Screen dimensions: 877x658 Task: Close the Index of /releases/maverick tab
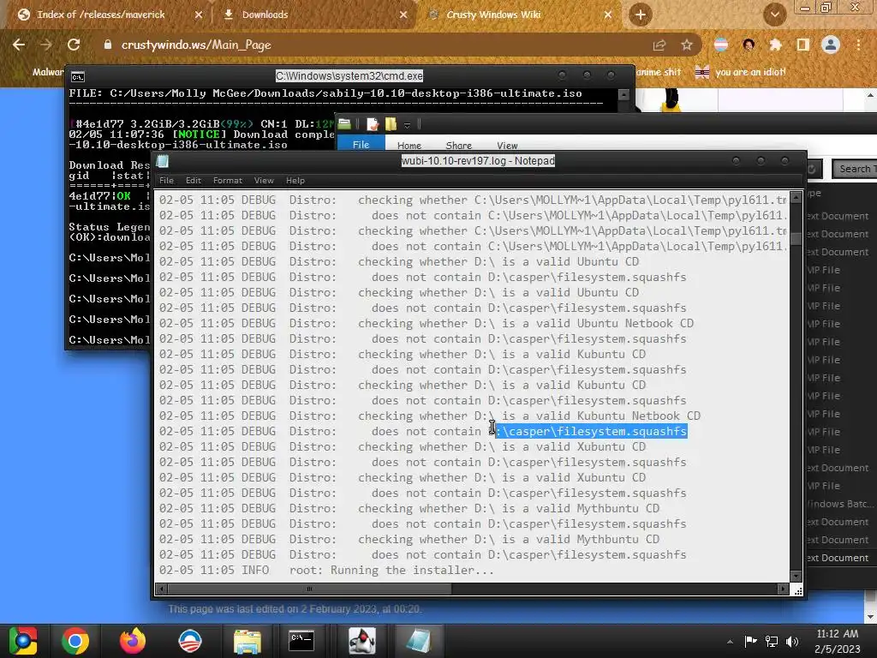coord(199,15)
